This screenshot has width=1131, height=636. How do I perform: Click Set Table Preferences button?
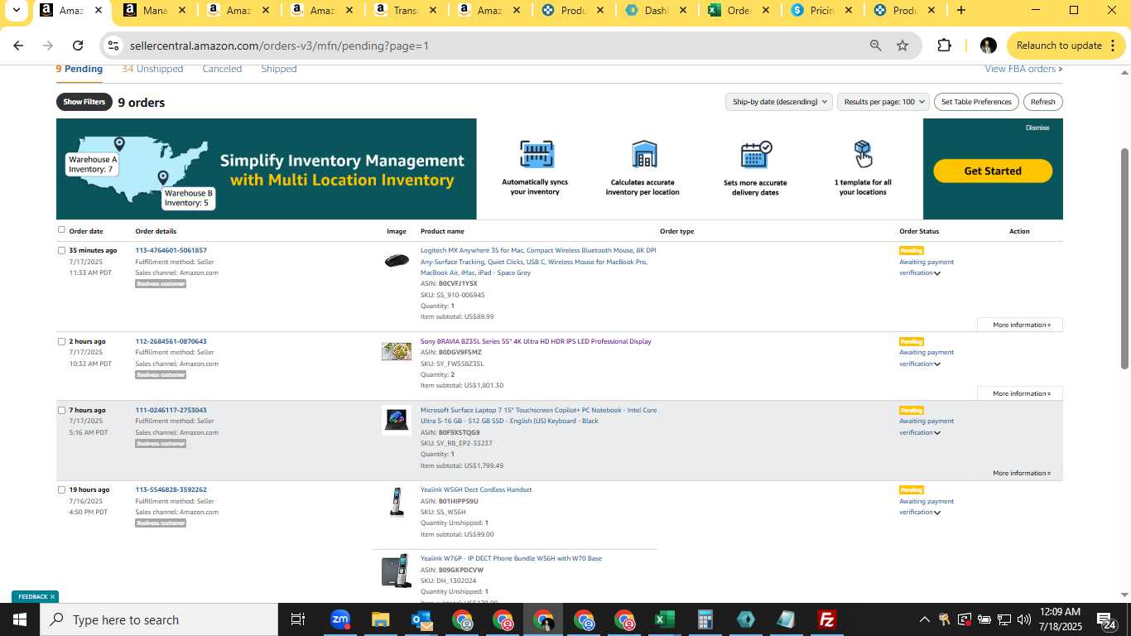(x=977, y=102)
